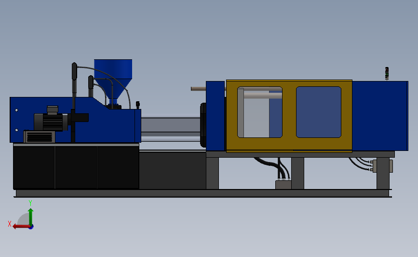The width and height of the screenshot is (418, 257).
Task: Select the leftmost black cabinet door panel
Action: tap(34, 167)
